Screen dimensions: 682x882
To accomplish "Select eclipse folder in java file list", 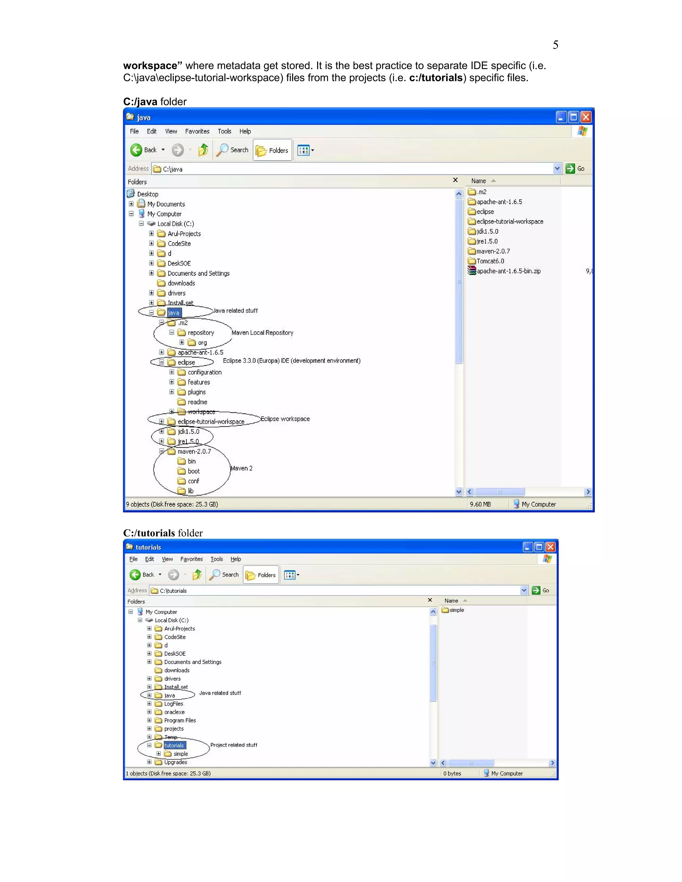I will coord(481,212).
